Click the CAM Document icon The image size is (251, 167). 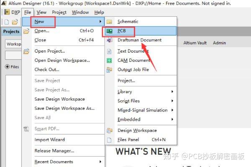[x=109, y=61]
